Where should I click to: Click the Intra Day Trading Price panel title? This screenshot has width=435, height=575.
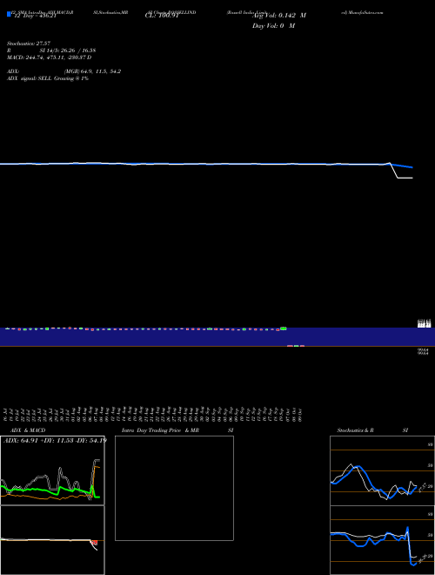(x=177, y=430)
